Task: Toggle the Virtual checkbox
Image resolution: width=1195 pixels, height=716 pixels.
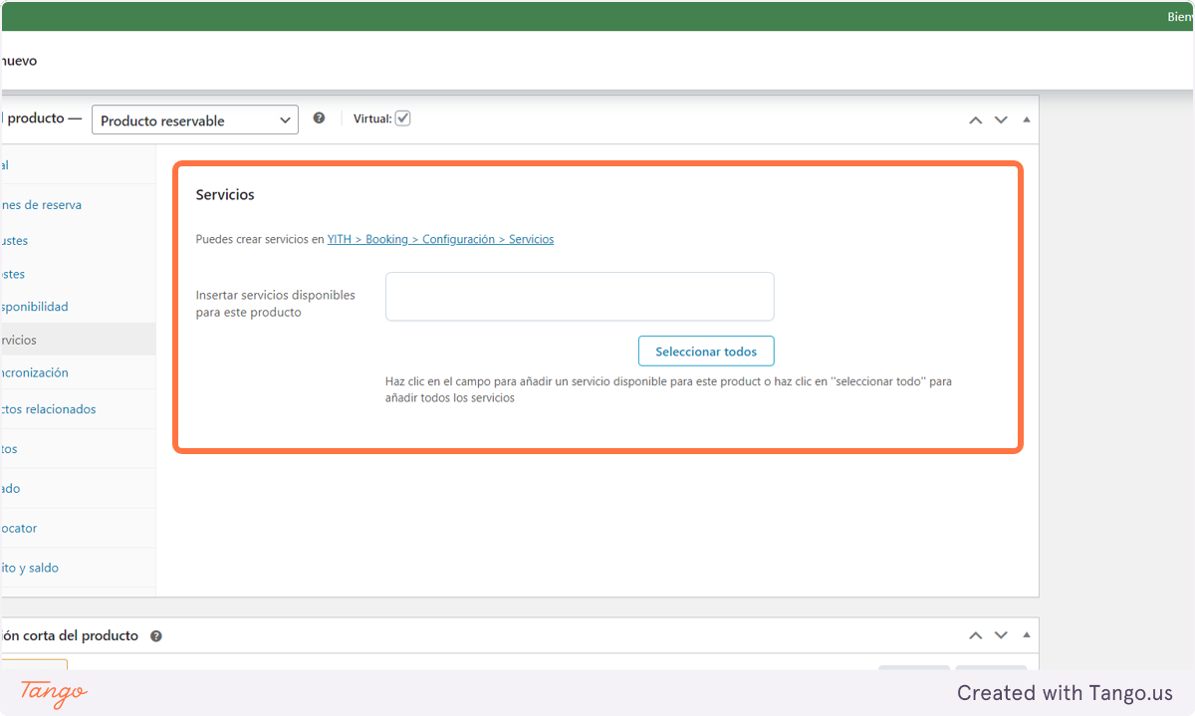Action: click(402, 118)
